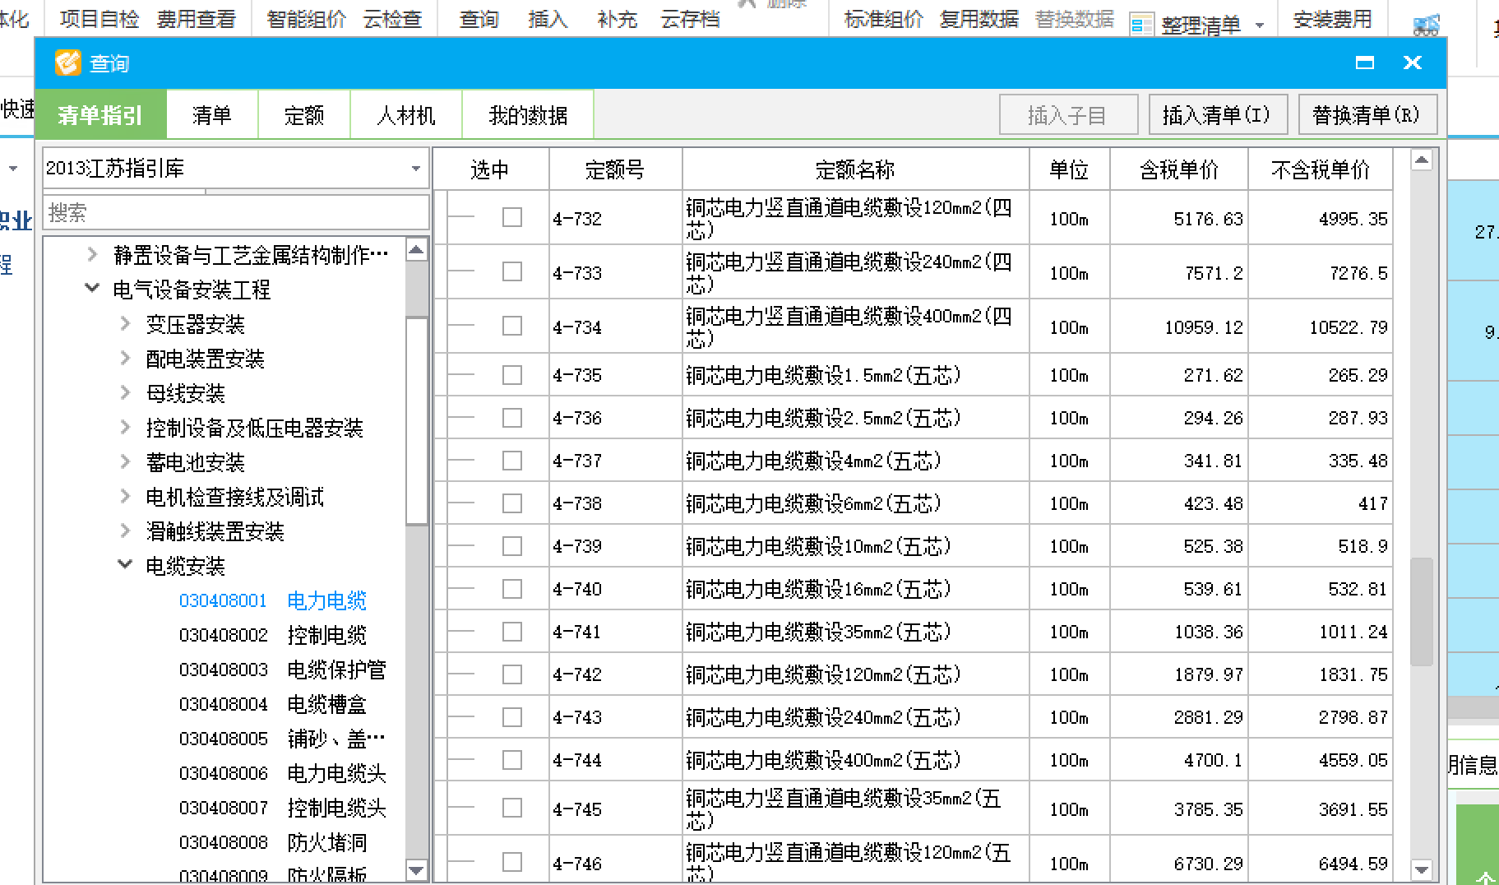The image size is (1499, 885).
Task: Tick the checkbox in row 4-739
Action: (x=512, y=546)
